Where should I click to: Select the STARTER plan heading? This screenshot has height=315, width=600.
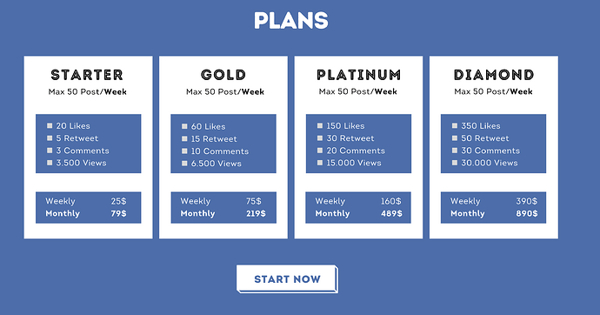(x=87, y=75)
